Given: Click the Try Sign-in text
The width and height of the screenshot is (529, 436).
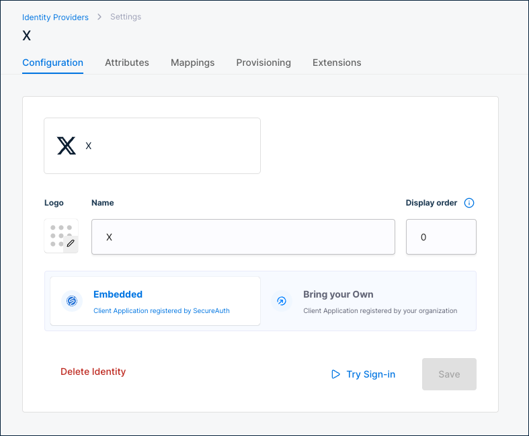Looking at the screenshot, I should click(371, 374).
